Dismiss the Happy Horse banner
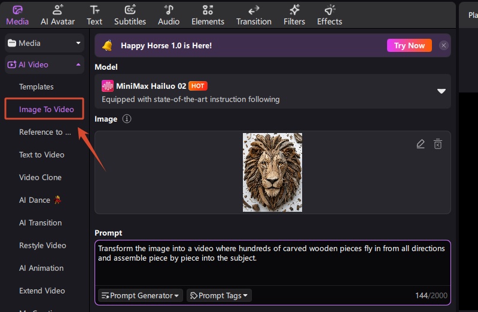The width and height of the screenshot is (478, 312). pyautogui.click(x=443, y=45)
